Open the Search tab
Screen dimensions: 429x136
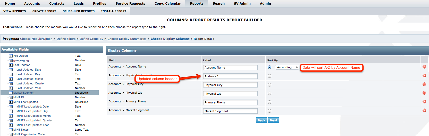[218, 4]
